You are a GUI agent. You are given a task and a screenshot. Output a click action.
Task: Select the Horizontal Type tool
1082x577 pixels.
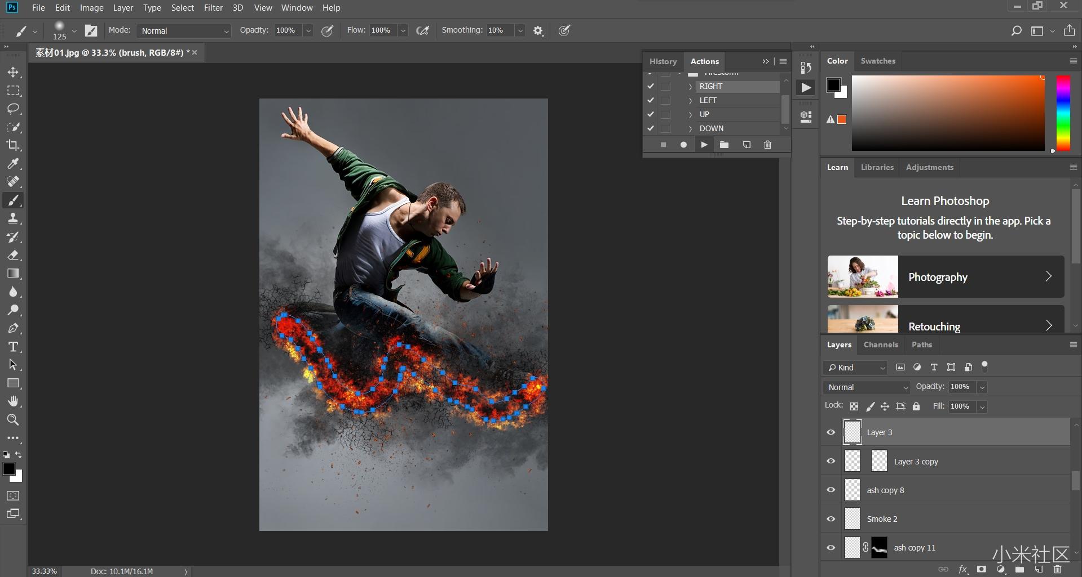click(14, 347)
